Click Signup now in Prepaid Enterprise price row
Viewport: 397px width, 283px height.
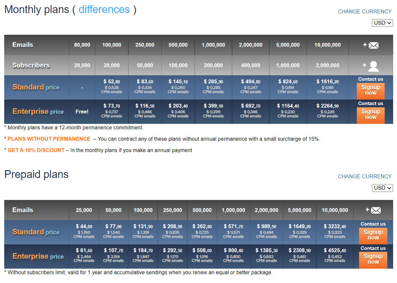373,260
